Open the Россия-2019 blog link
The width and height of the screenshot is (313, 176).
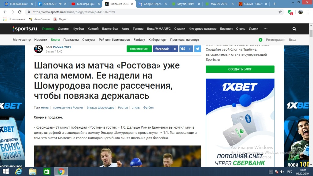[62, 47]
